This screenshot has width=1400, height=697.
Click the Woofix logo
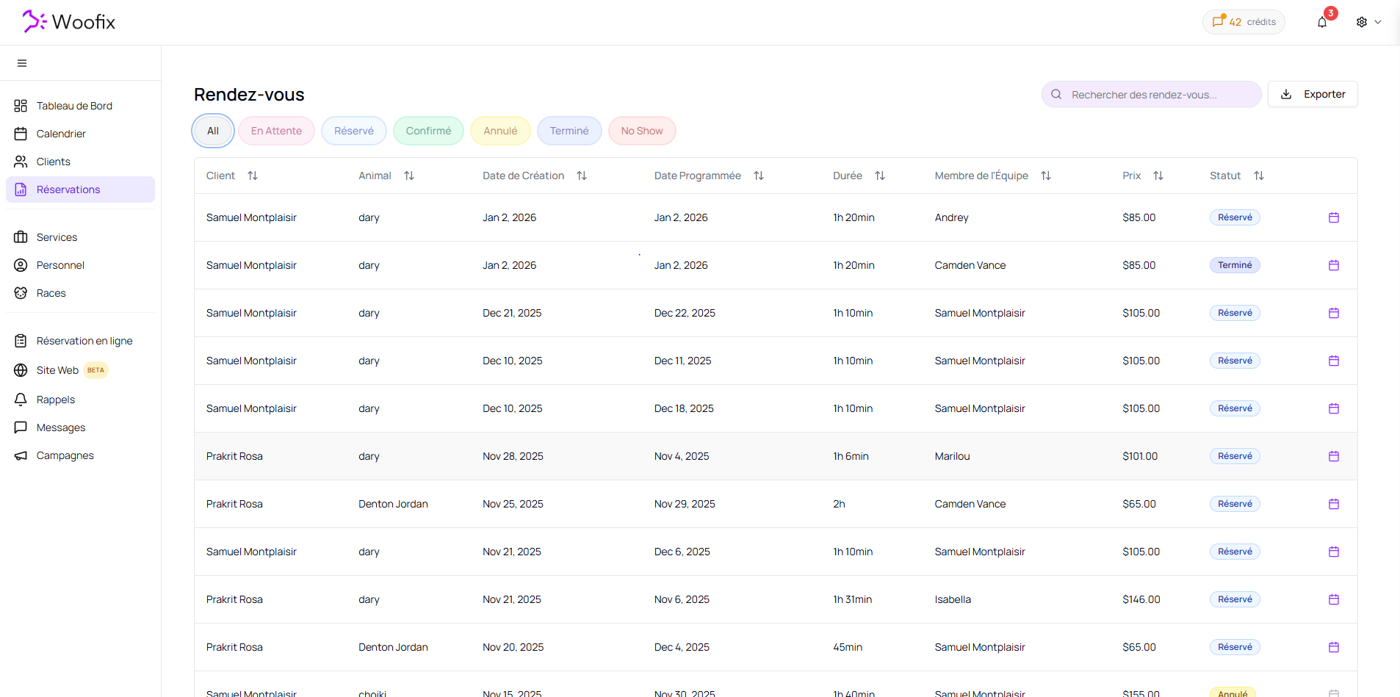click(x=69, y=22)
